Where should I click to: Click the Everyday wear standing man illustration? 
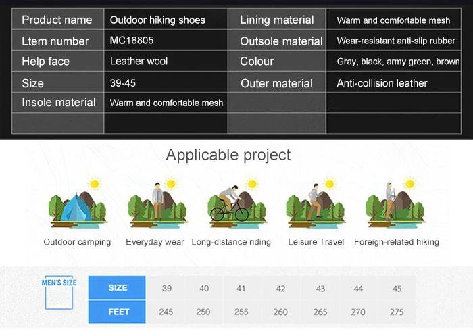point(157,202)
